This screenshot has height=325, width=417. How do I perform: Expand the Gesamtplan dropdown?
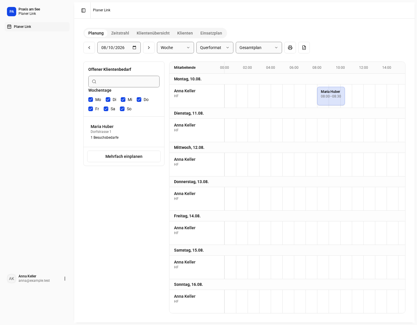click(x=259, y=48)
